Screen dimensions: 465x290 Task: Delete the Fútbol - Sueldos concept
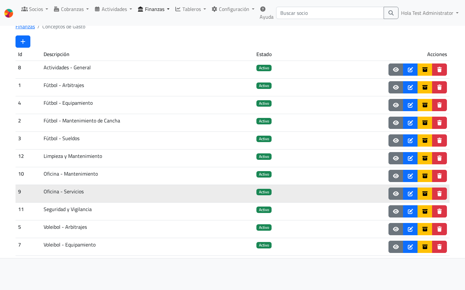pos(439,140)
